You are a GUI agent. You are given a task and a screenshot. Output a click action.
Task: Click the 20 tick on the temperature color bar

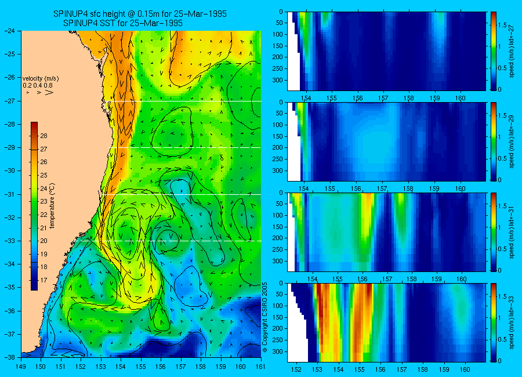coord(43,241)
